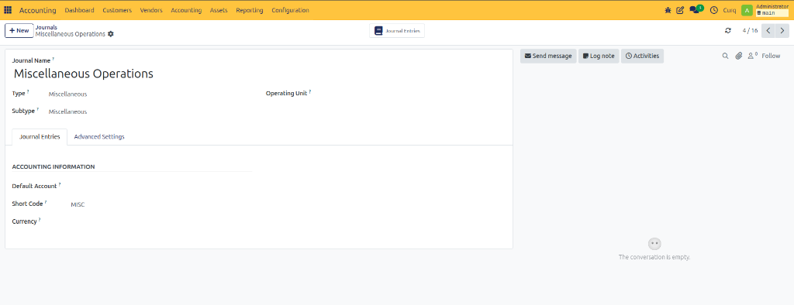794x305 pixels.
Task: Click the Default Account field
Action: [161, 186]
